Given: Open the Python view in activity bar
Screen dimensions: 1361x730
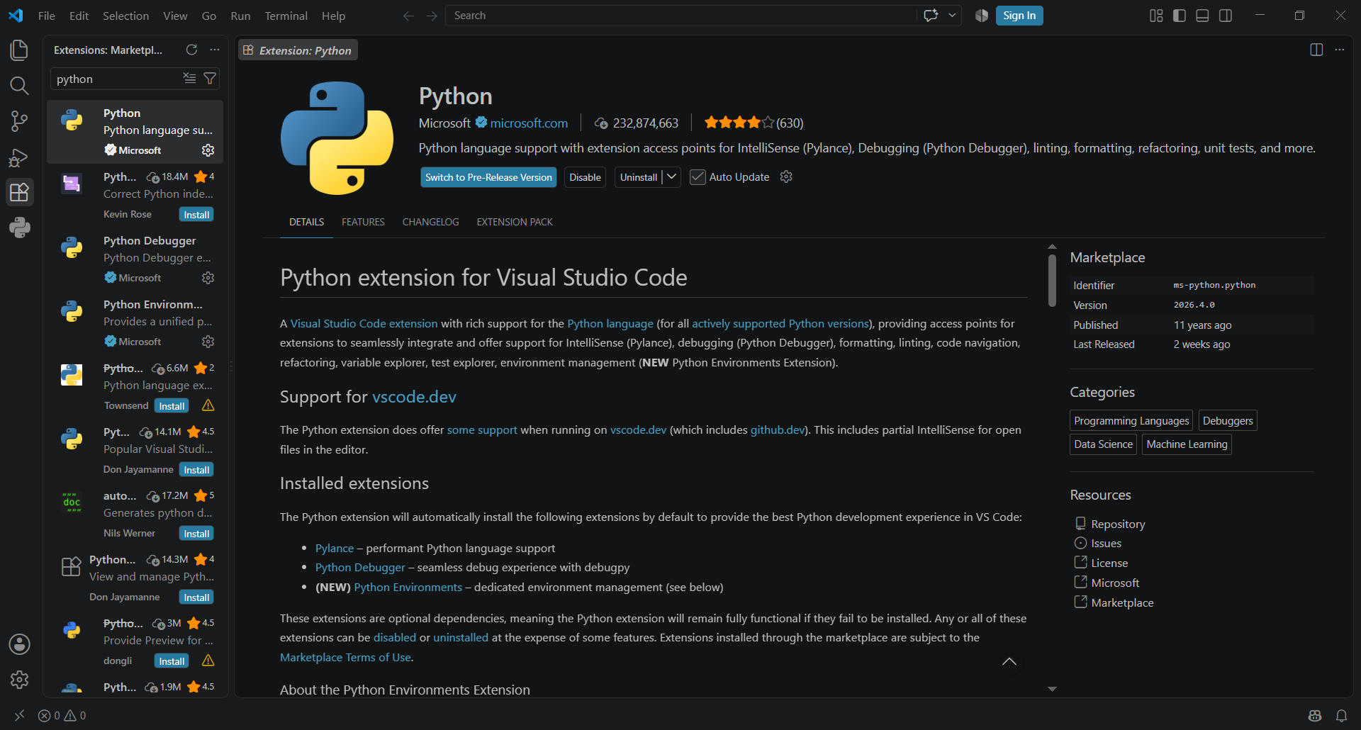Looking at the screenshot, I should coord(19,228).
